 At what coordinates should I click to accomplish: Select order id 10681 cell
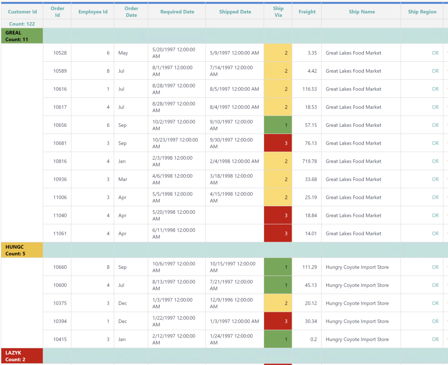pos(57,143)
